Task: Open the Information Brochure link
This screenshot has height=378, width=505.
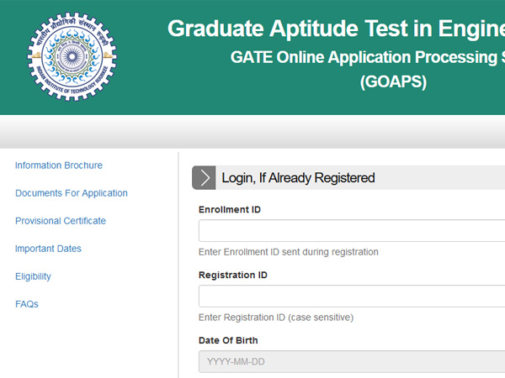Action: pyautogui.click(x=59, y=165)
